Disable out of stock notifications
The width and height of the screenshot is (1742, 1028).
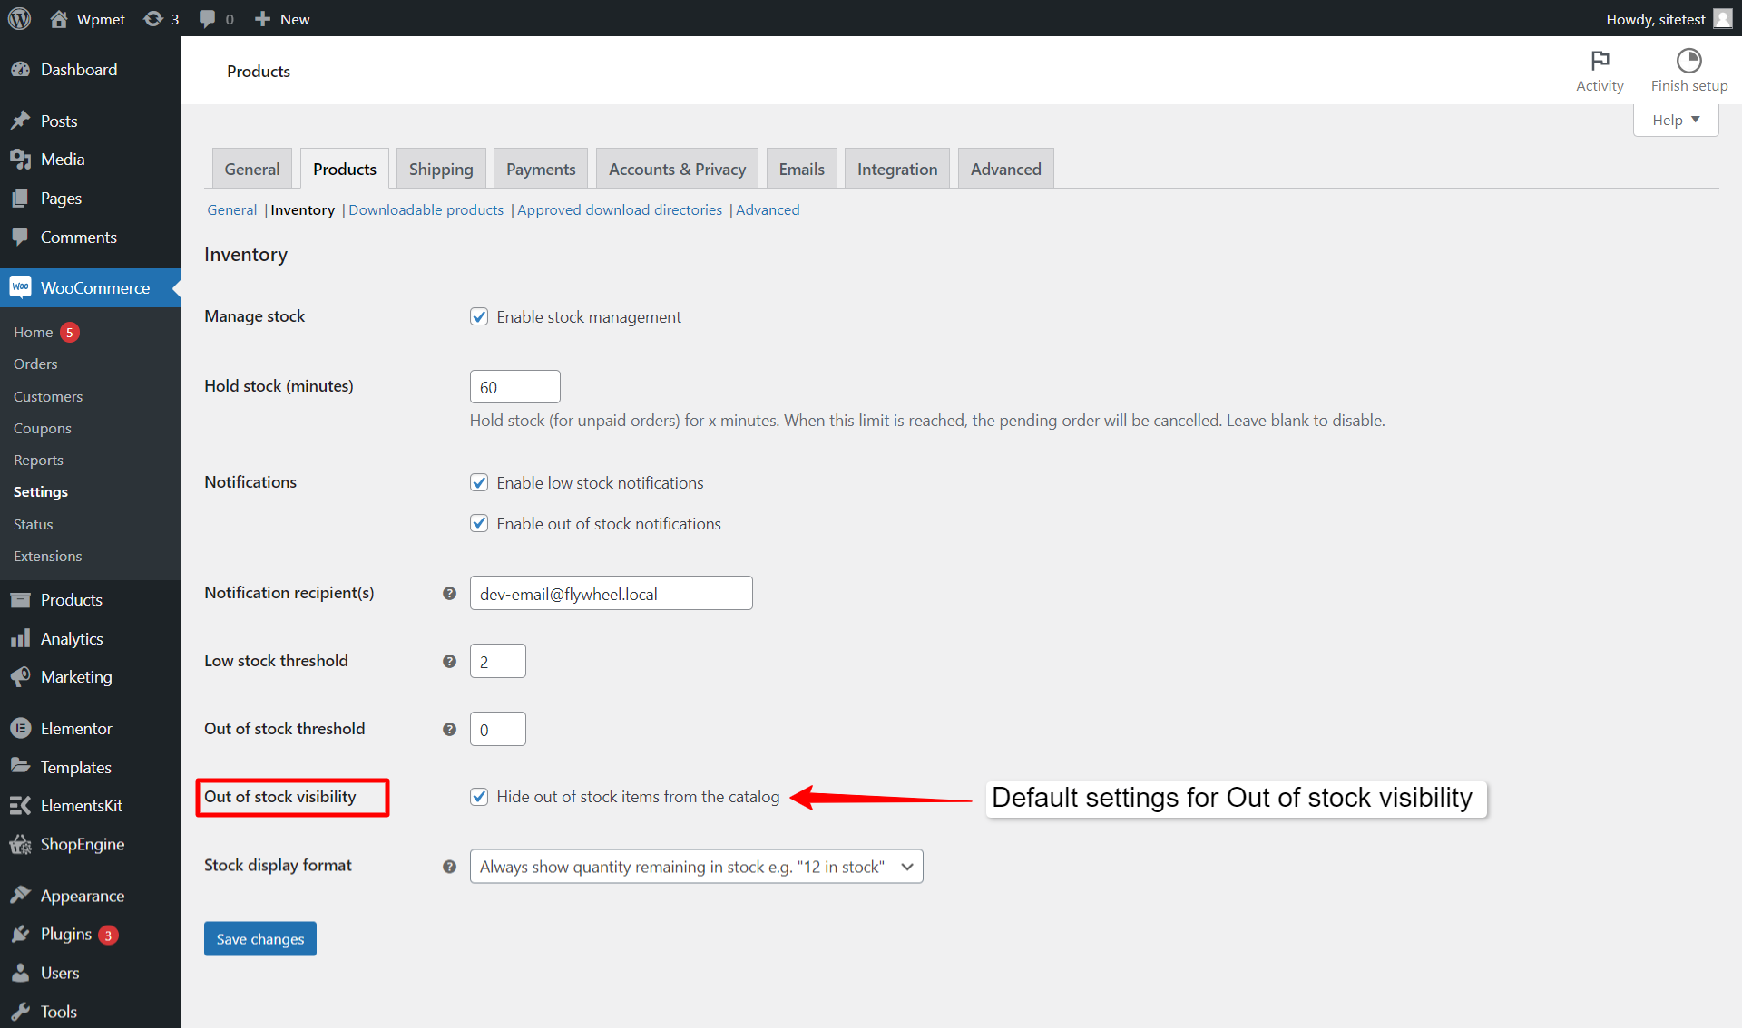point(479,522)
